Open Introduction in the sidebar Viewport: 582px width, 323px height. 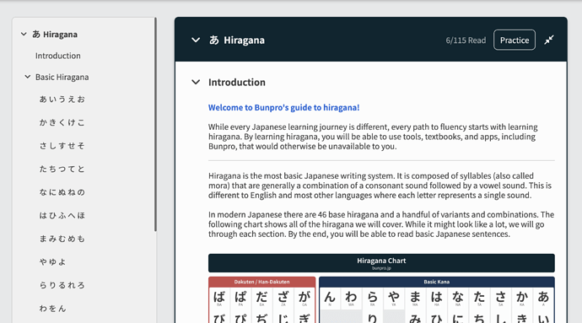[x=58, y=56]
